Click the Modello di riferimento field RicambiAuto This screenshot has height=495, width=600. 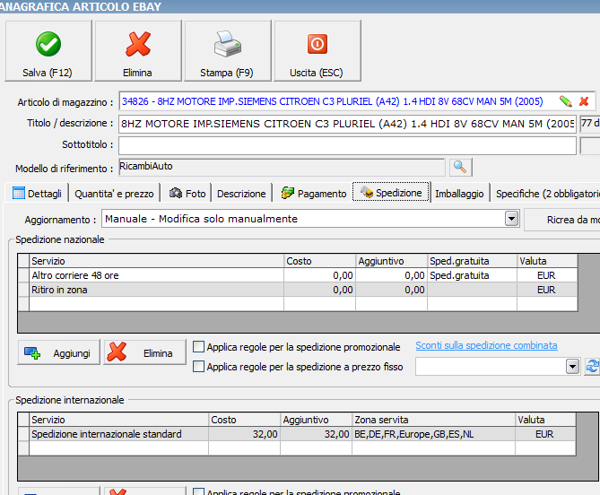click(282, 167)
